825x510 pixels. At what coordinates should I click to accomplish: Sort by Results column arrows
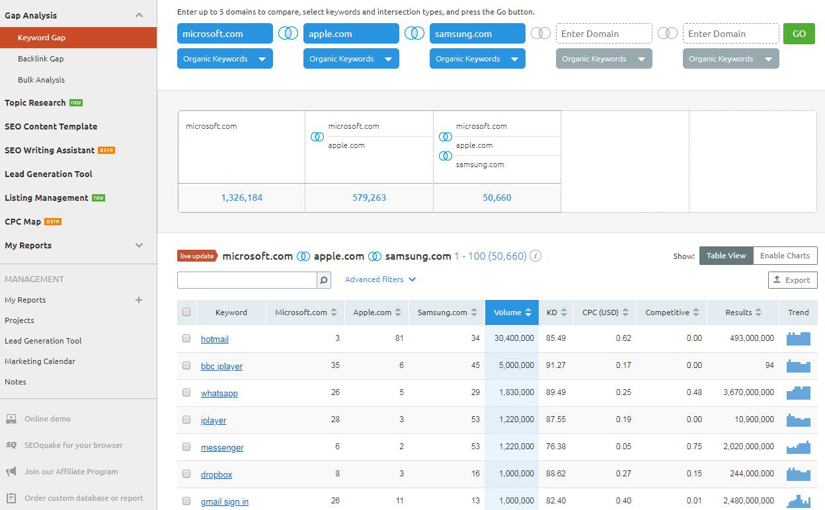(x=758, y=312)
